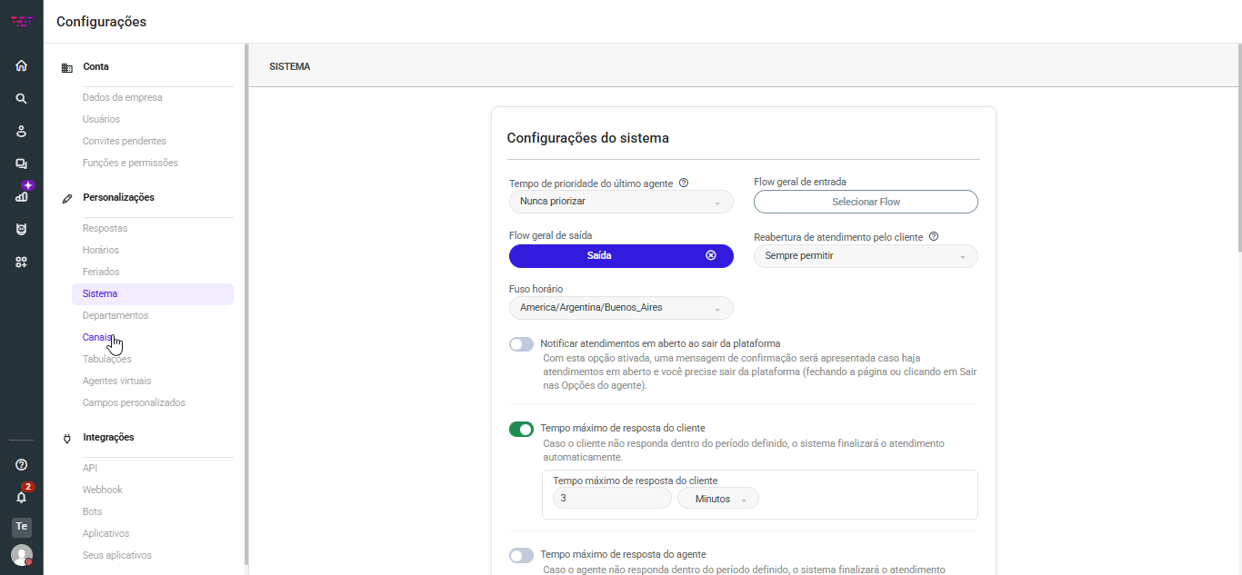Click the Configurações page title
The width and height of the screenshot is (1242, 575).
click(x=101, y=22)
